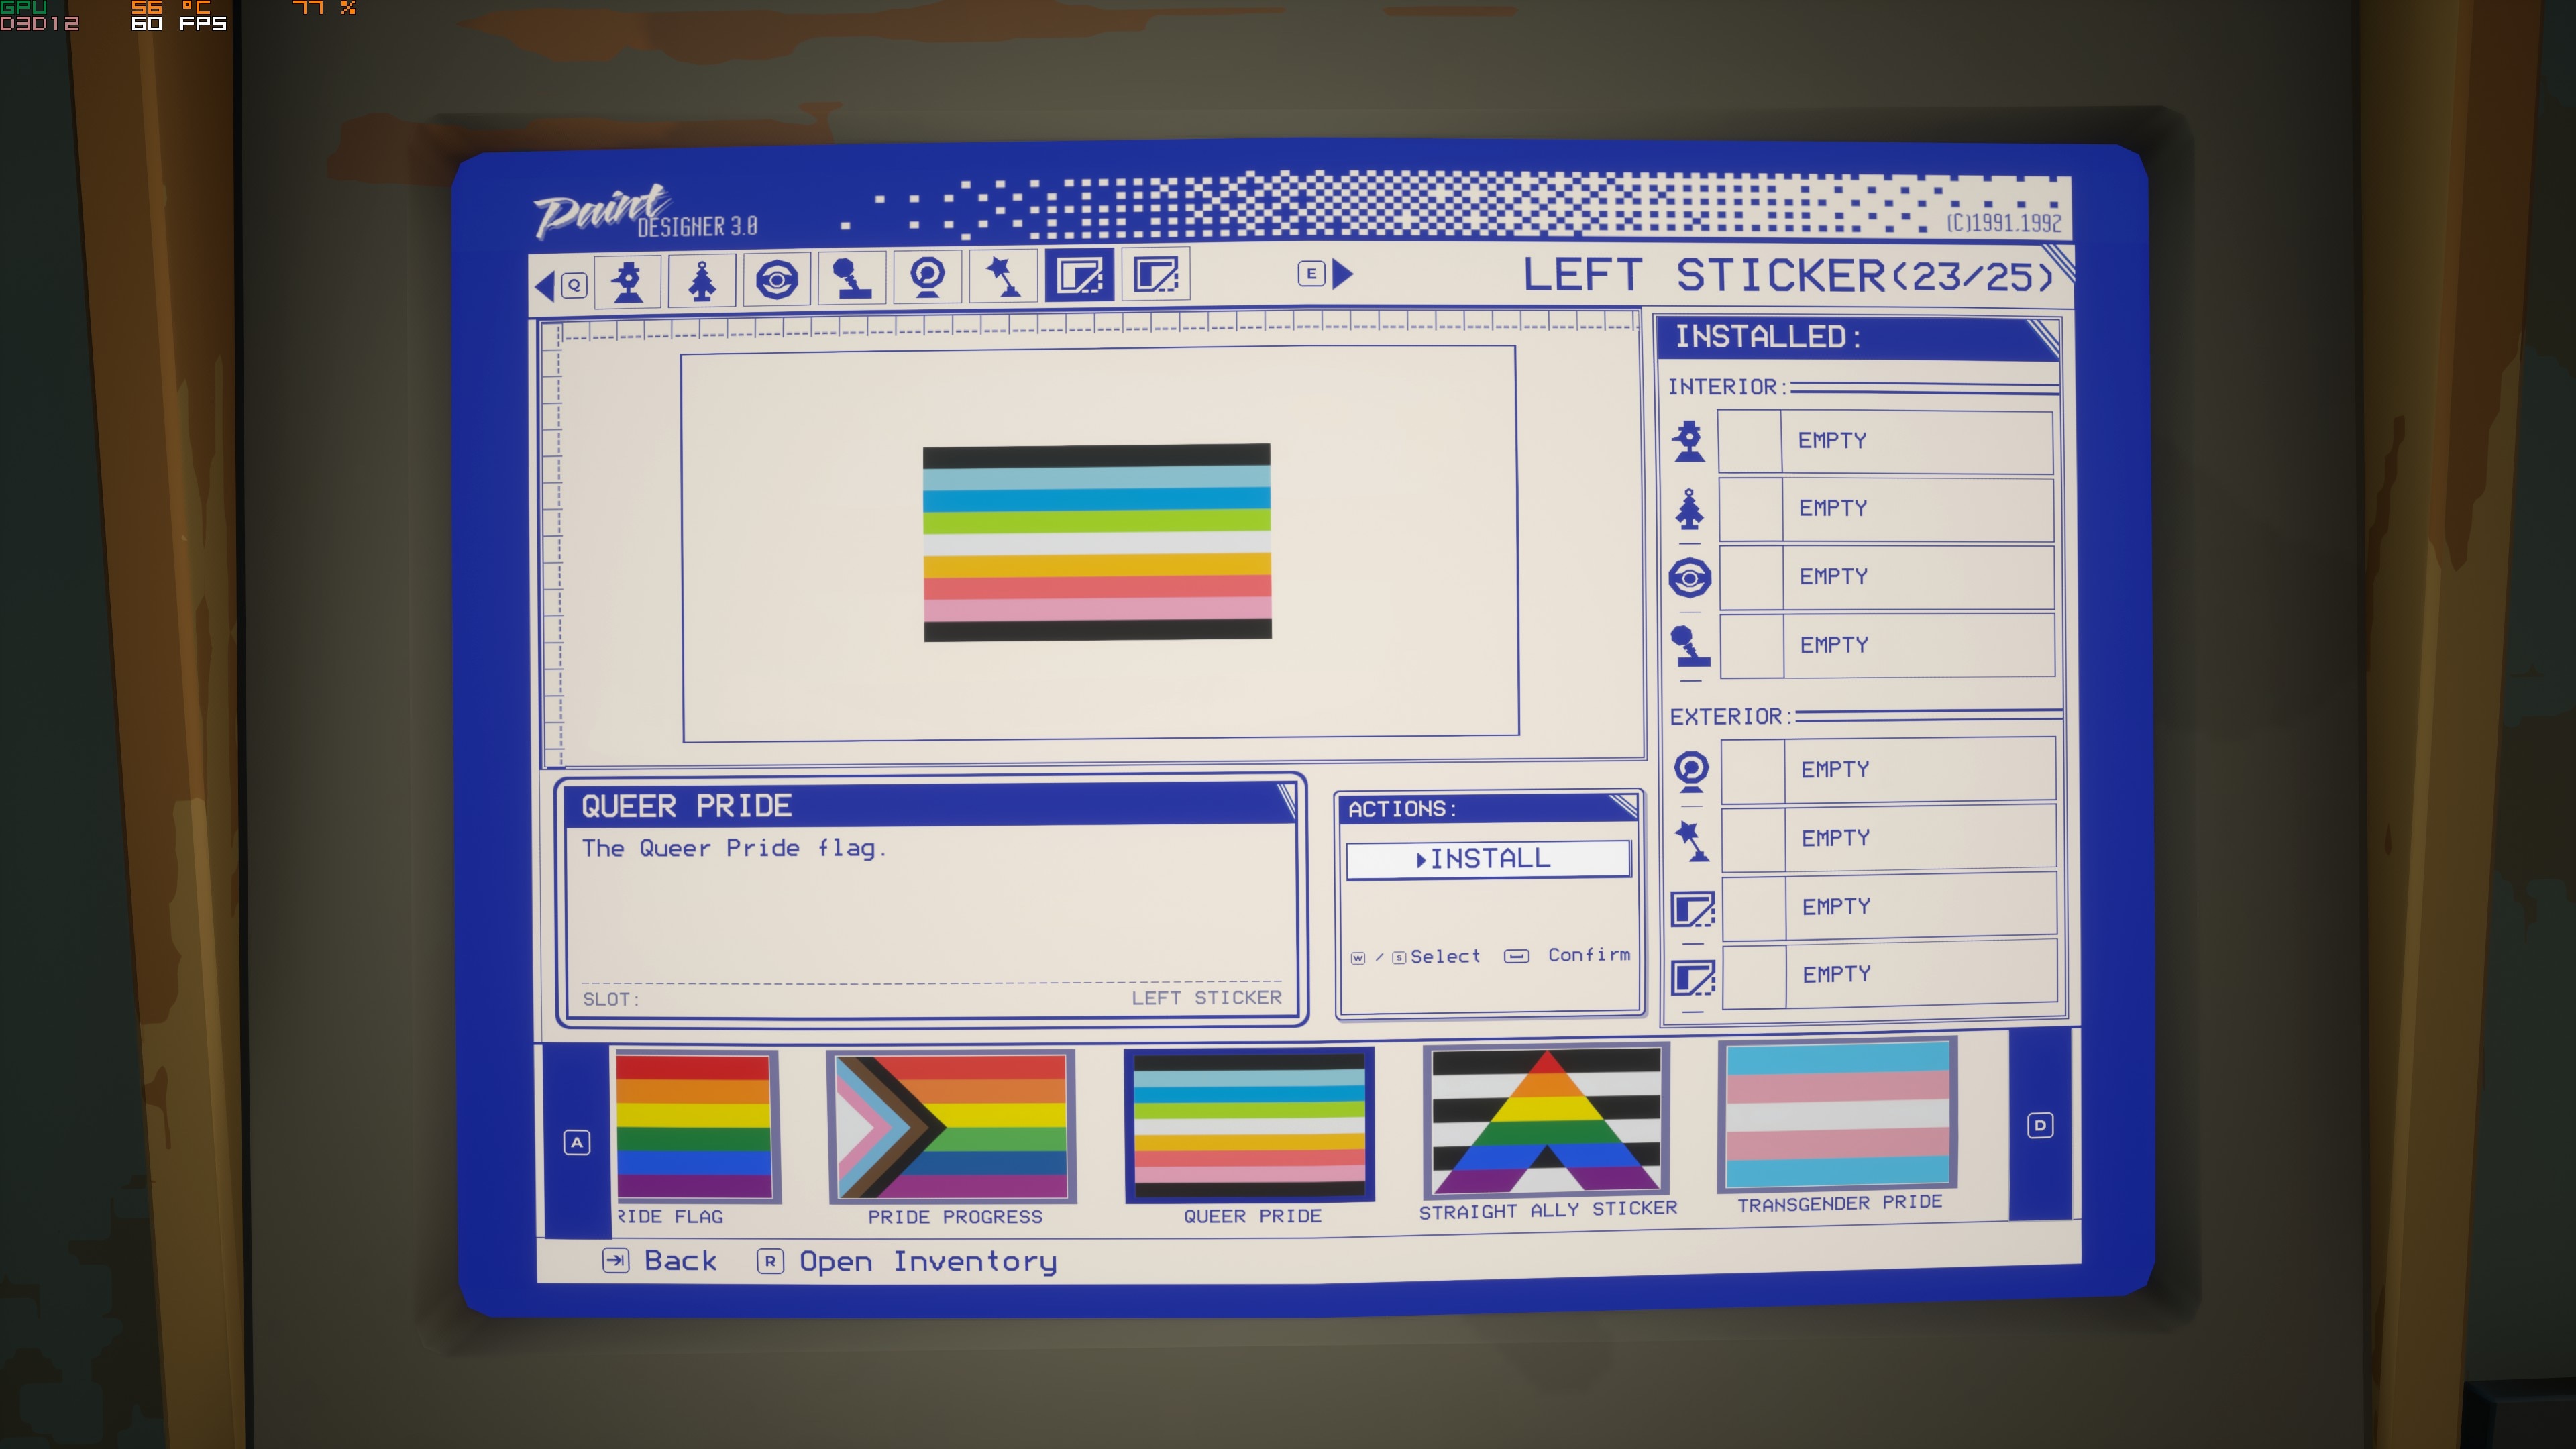The image size is (2576, 1449).
Task: Select the gear shifter knob category
Action: click(852, 278)
